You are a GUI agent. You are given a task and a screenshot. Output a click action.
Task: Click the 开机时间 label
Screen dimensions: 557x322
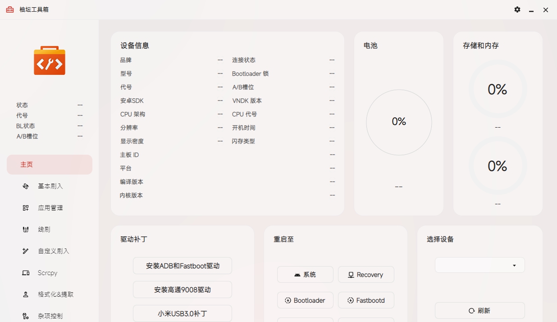coord(244,128)
